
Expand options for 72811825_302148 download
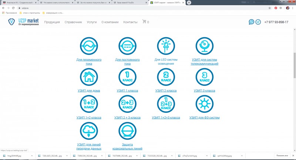(67, 156)
